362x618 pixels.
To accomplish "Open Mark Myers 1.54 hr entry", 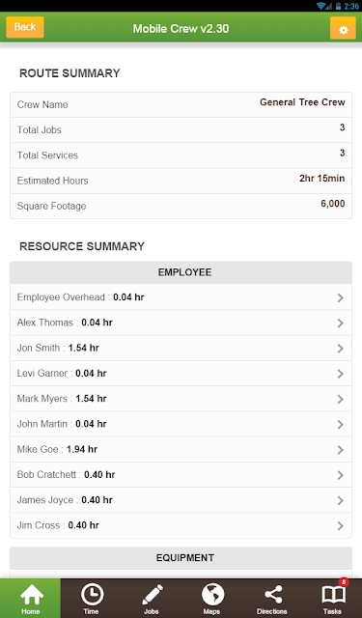I will tap(181, 399).
